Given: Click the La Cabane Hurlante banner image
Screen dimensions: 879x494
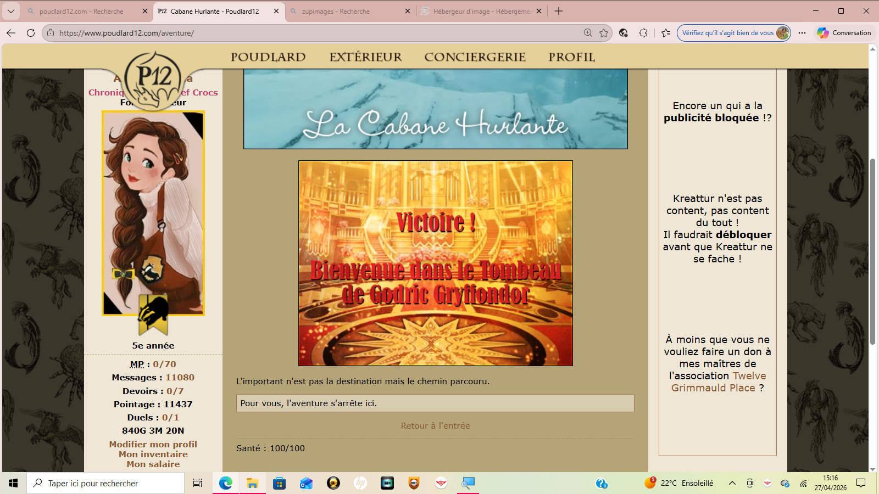Looking at the screenshot, I should point(436,109).
